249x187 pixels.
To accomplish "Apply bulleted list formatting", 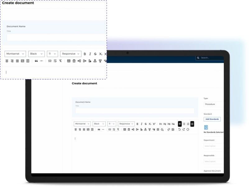I will (184, 124).
